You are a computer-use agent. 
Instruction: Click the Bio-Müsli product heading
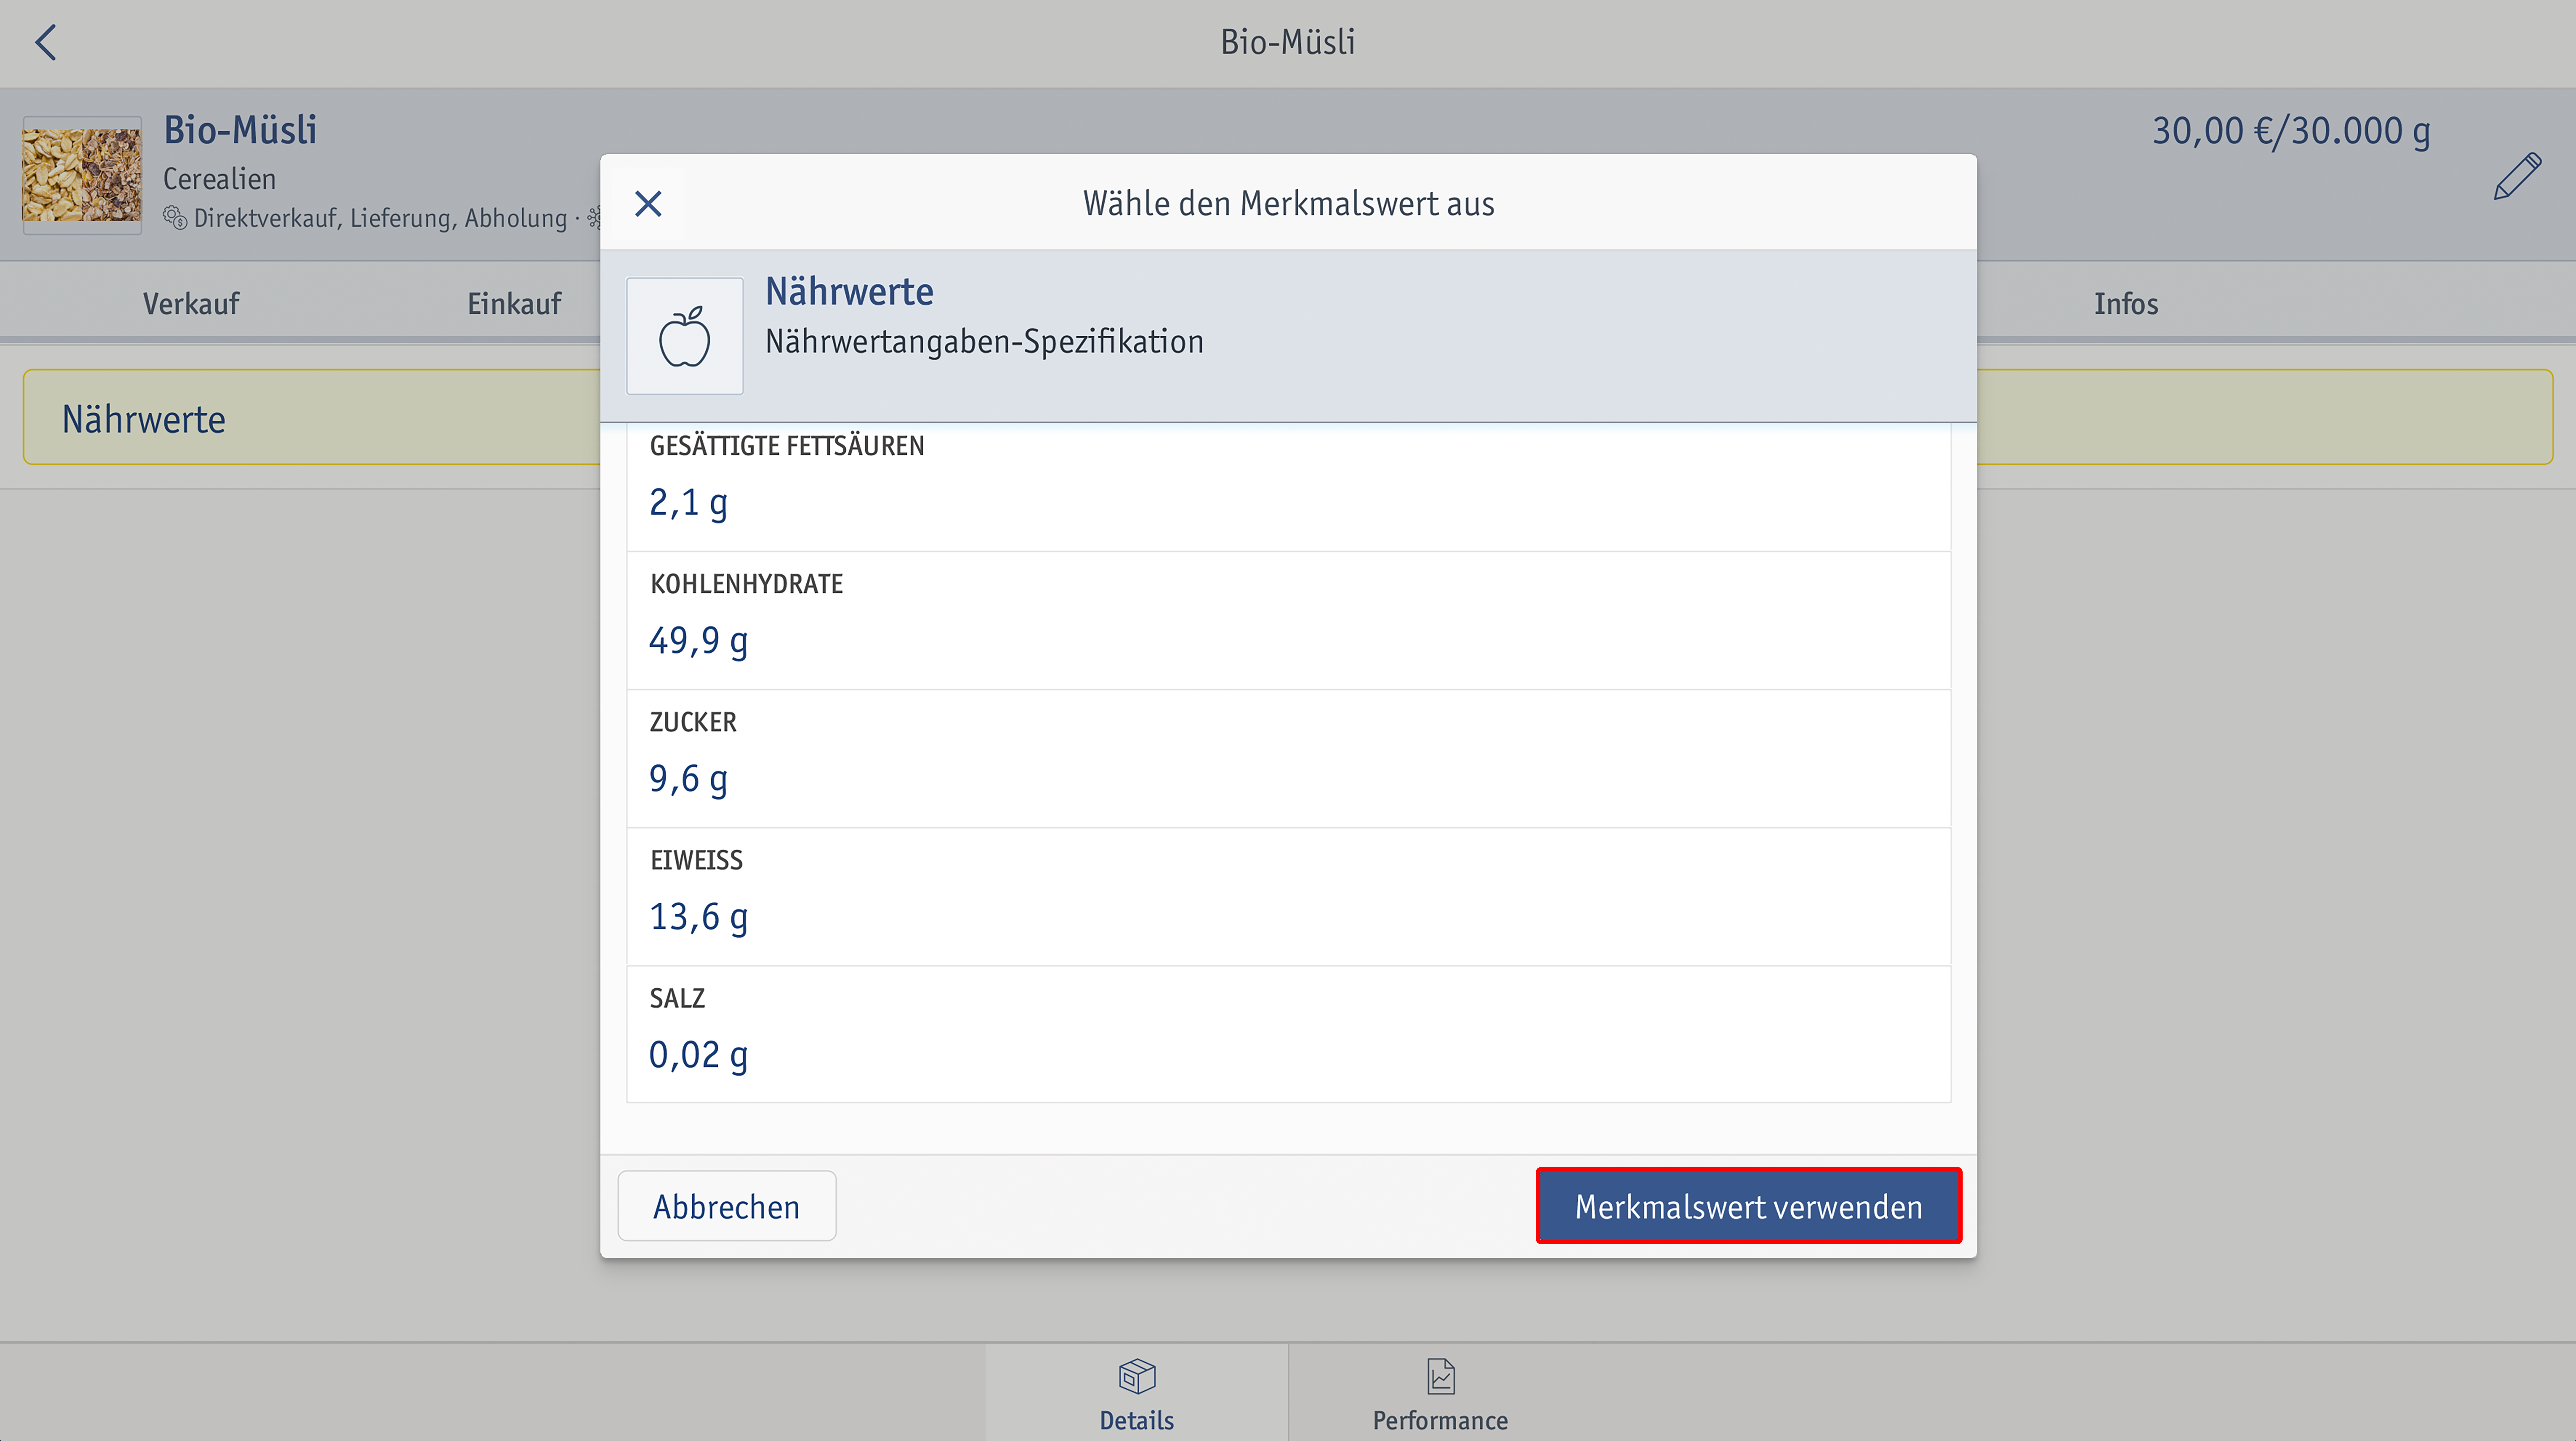pos(240,130)
